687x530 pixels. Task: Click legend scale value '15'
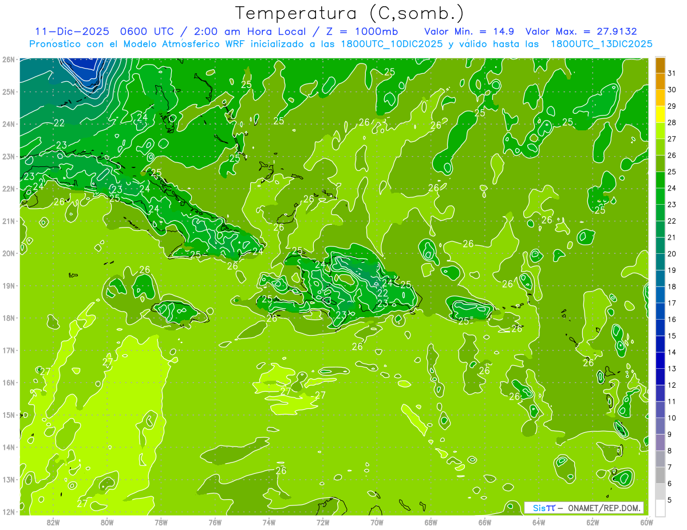pos(672,336)
